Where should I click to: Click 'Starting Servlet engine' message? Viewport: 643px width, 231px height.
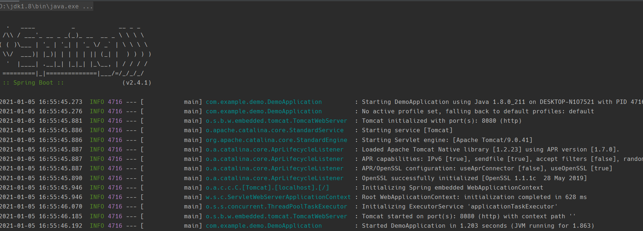tap(447, 140)
